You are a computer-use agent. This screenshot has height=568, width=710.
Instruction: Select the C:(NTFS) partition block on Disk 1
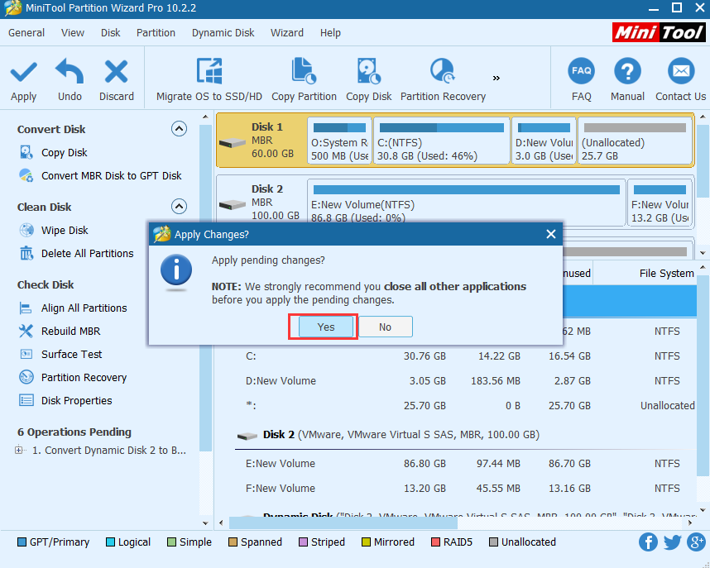[x=442, y=141]
